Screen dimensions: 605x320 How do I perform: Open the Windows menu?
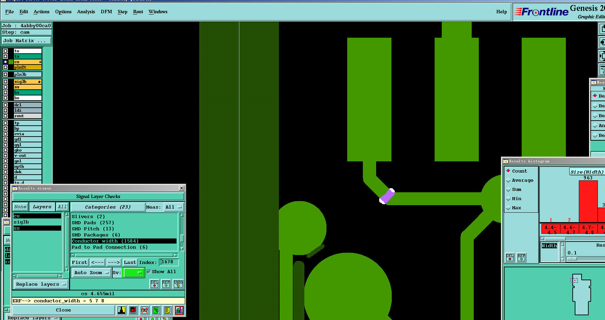(x=158, y=12)
